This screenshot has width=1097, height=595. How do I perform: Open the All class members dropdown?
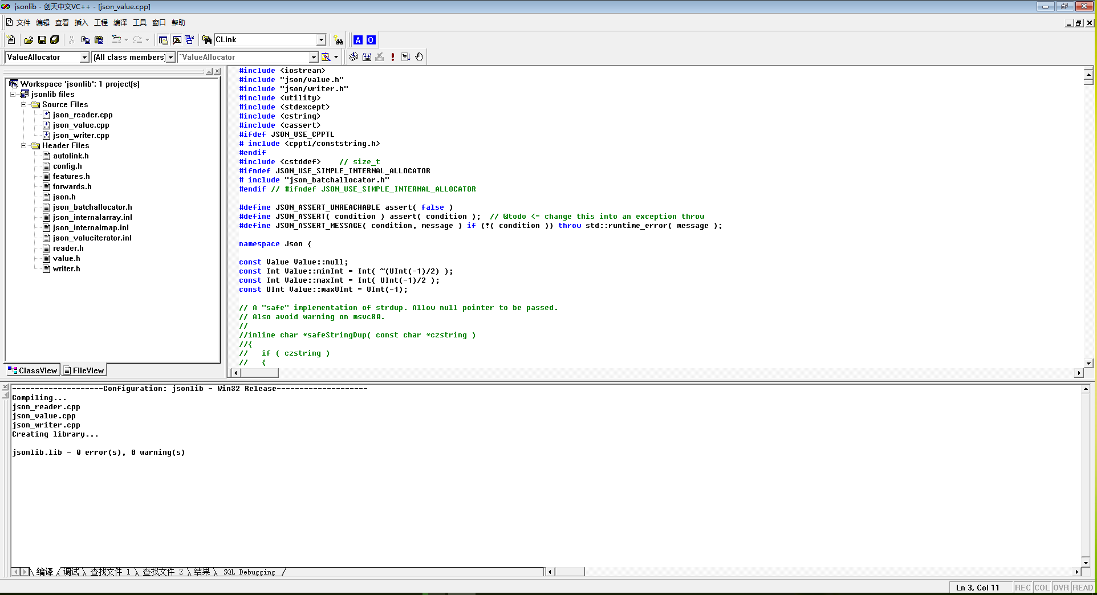pyautogui.click(x=170, y=57)
